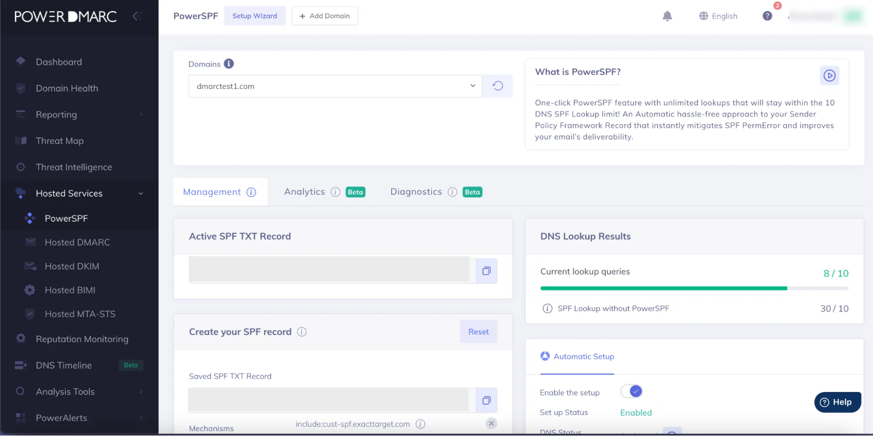Expand the Reporting submenu arrow
Screen dimensions: 873x436
coord(141,114)
